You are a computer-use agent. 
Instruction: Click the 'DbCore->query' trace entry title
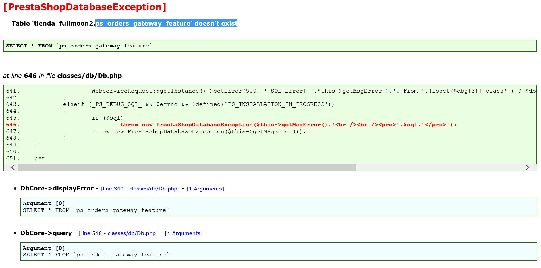[x=46, y=233]
